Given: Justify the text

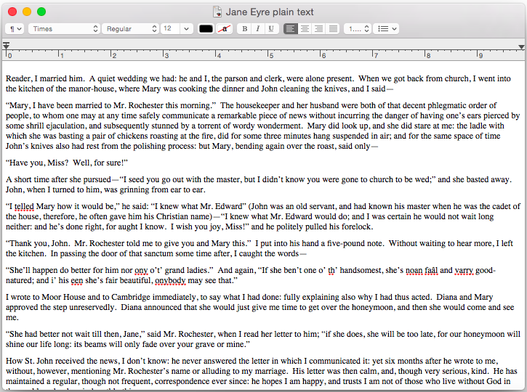Looking at the screenshot, I should (x=333, y=29).
